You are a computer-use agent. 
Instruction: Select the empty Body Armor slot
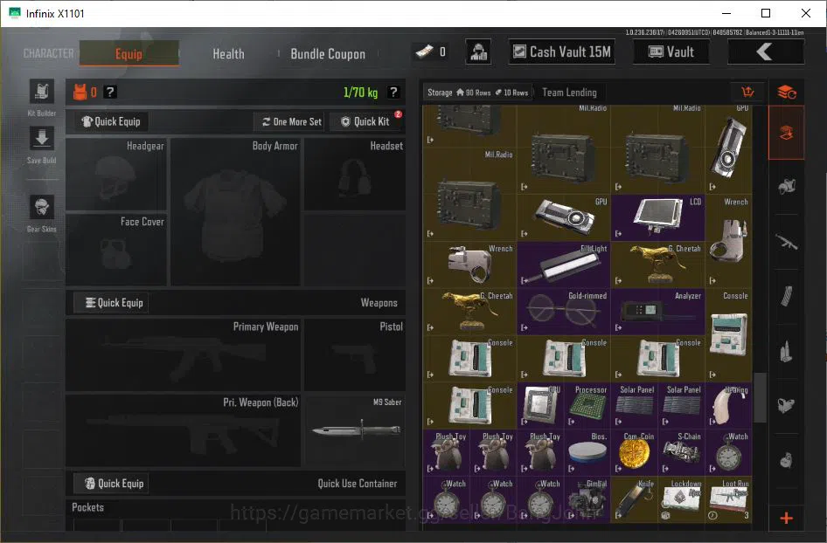pyautogui.click(x=236, y=212)
